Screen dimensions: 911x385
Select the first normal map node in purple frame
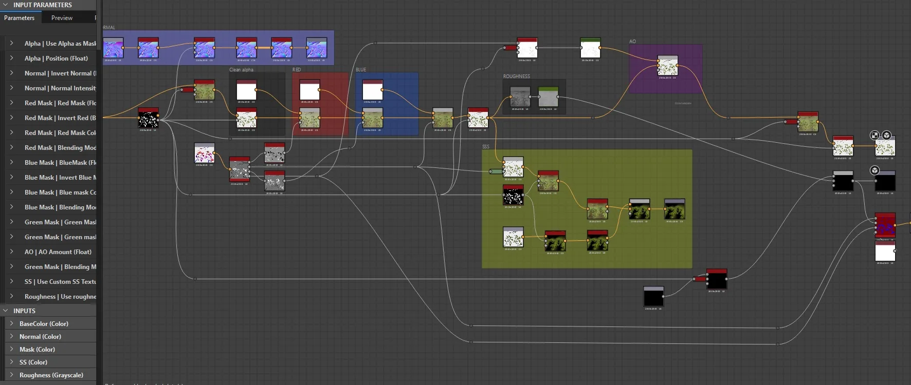coord(113,48)
